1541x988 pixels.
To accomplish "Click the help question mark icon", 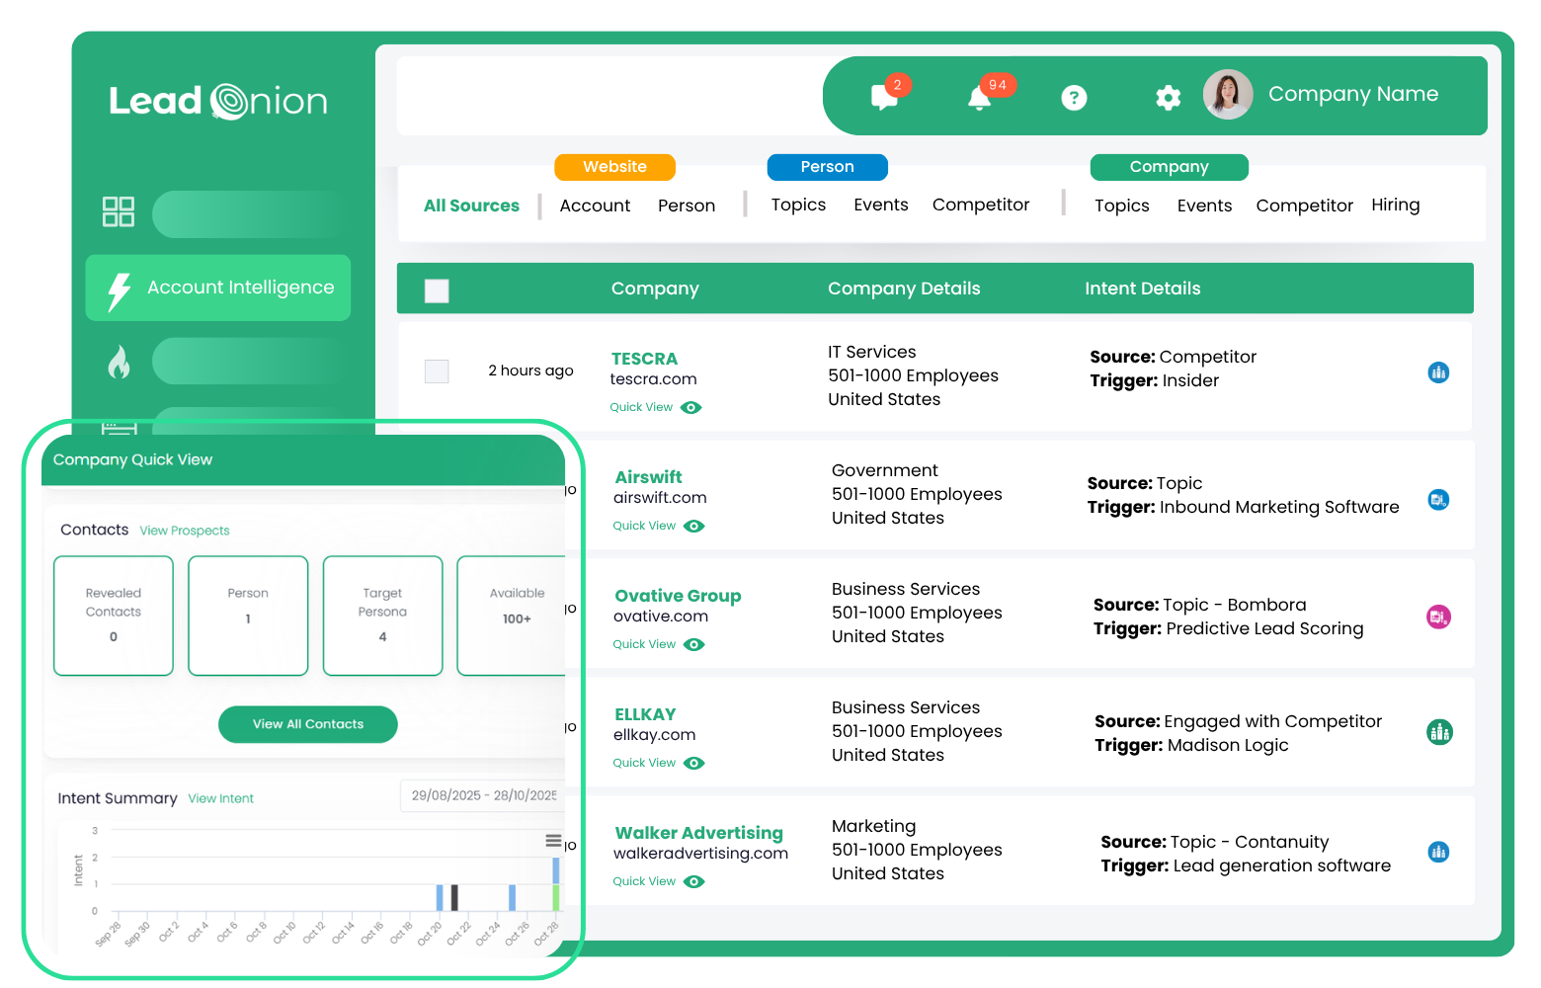I will 1074,97.
